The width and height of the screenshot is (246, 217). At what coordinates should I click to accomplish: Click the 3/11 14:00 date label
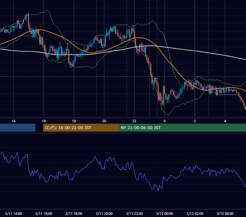[x=13, y=213]
